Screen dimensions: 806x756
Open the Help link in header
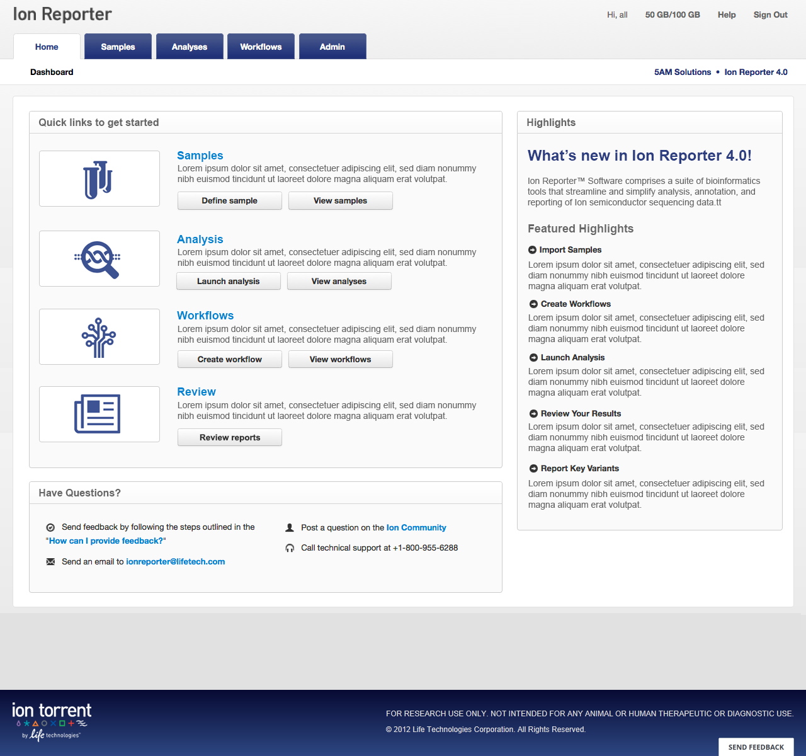(727, 14)
